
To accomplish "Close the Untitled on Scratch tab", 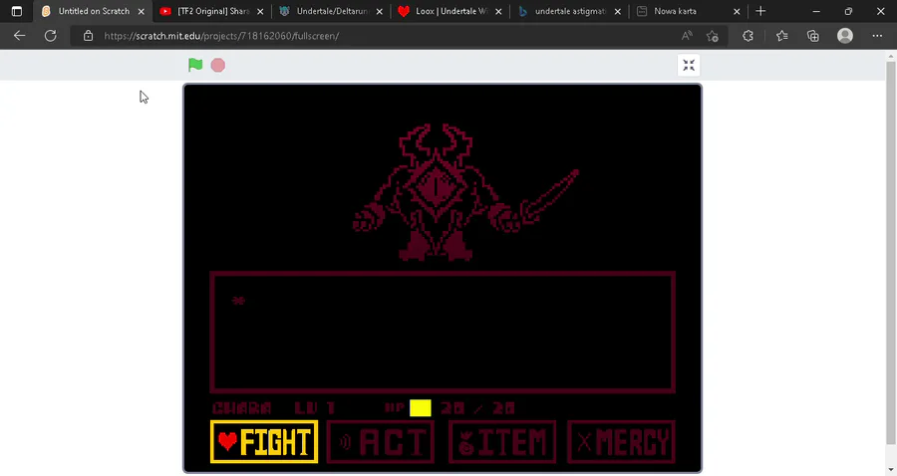I will [142, 11].
